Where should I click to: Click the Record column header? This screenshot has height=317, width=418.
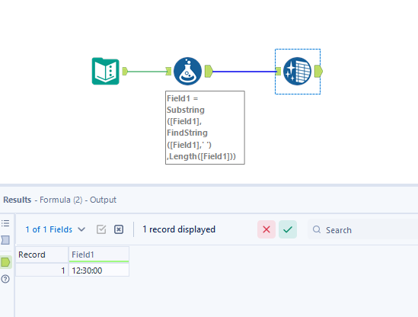pos(42,255)
